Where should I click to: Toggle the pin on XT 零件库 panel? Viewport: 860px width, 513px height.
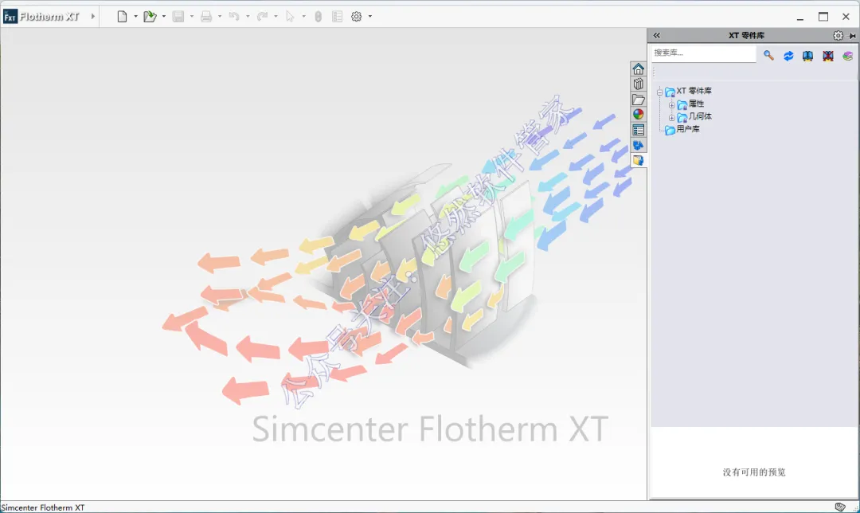point(852,36)
